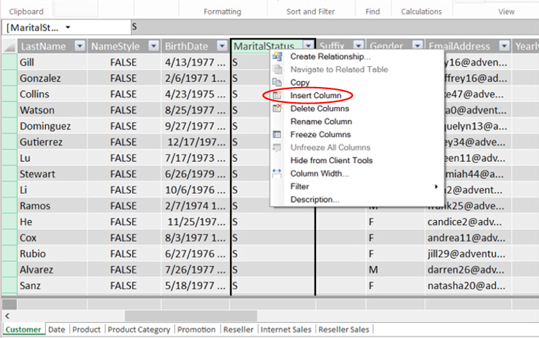Click the Delete Columns icon
This screenshot has width=539, height=338.
[x=277, y=109]
